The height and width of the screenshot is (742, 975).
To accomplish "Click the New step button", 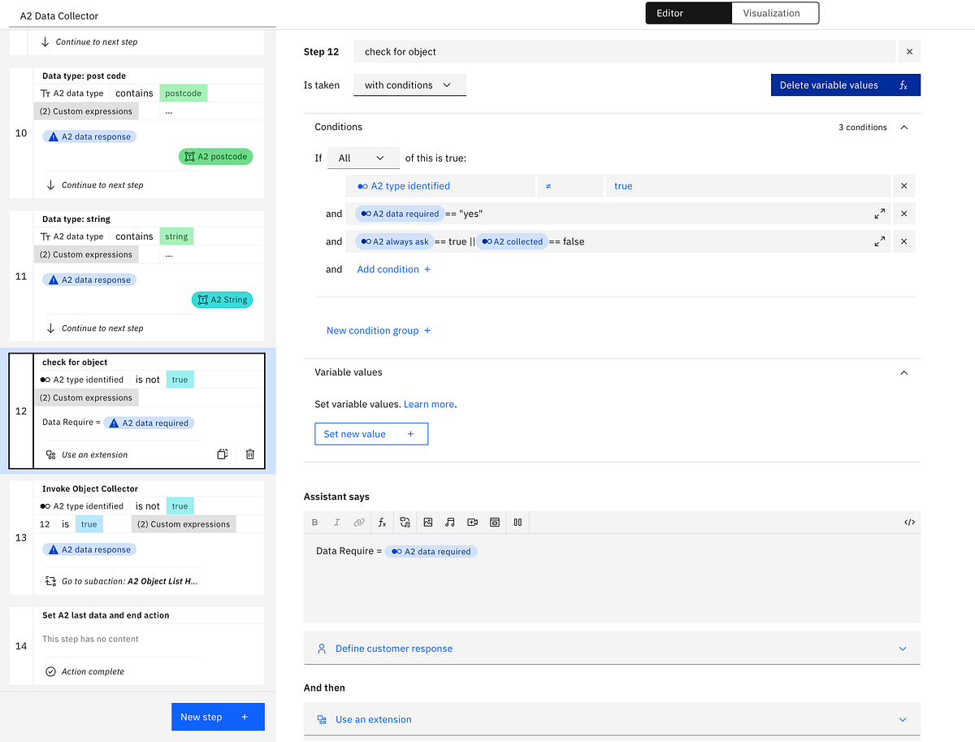I will coord(218,717).
